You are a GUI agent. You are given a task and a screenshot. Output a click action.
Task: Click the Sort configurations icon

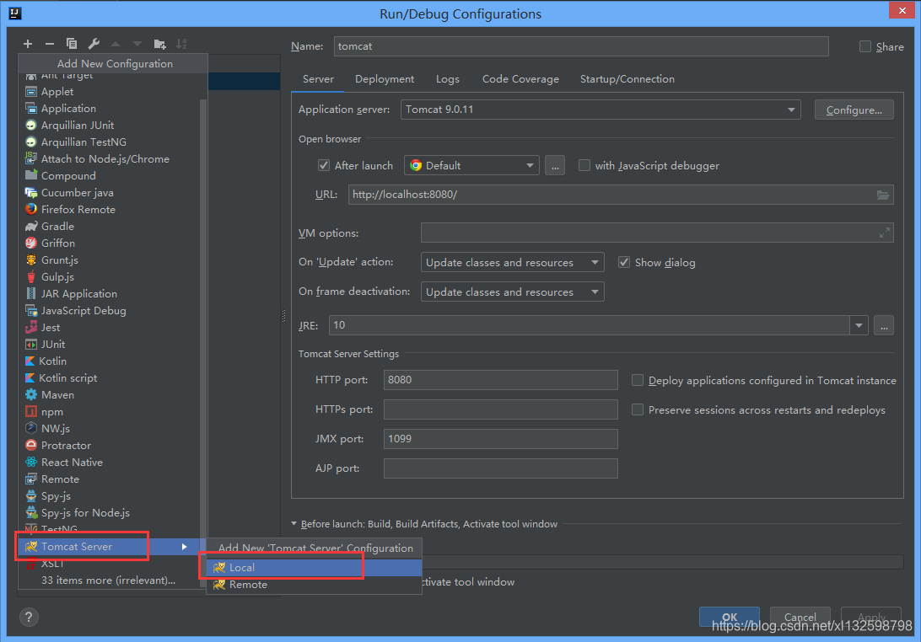(181, 44)
